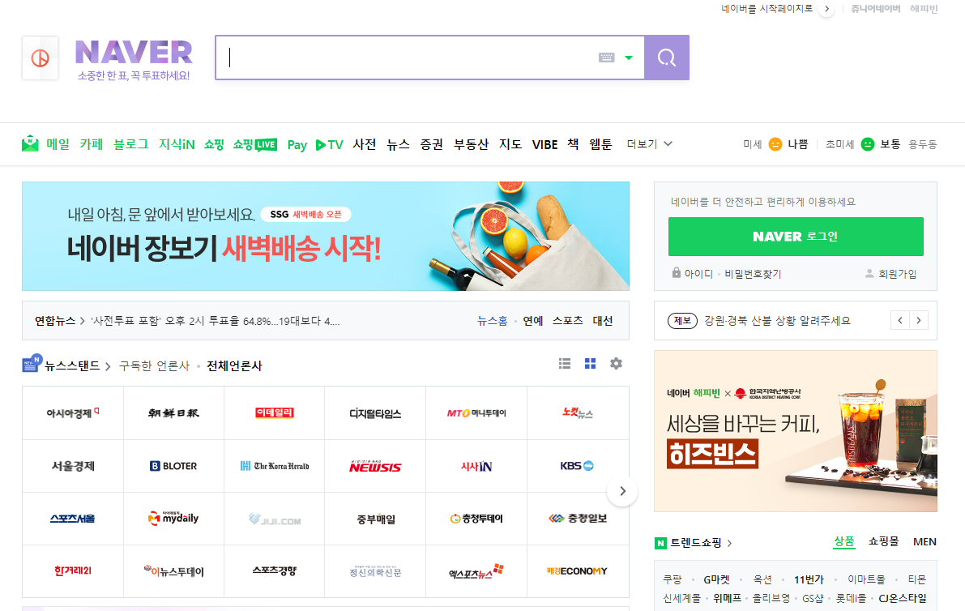965x611 pixels.
Task: Open 웹툰 menu item
Action: 600,144
